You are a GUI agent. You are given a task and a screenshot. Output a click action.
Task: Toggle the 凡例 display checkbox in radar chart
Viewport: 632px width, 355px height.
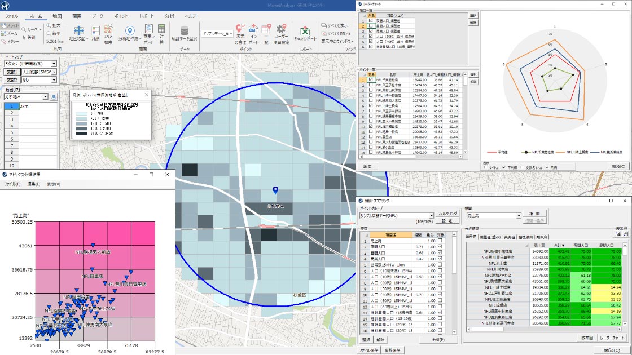547,167
